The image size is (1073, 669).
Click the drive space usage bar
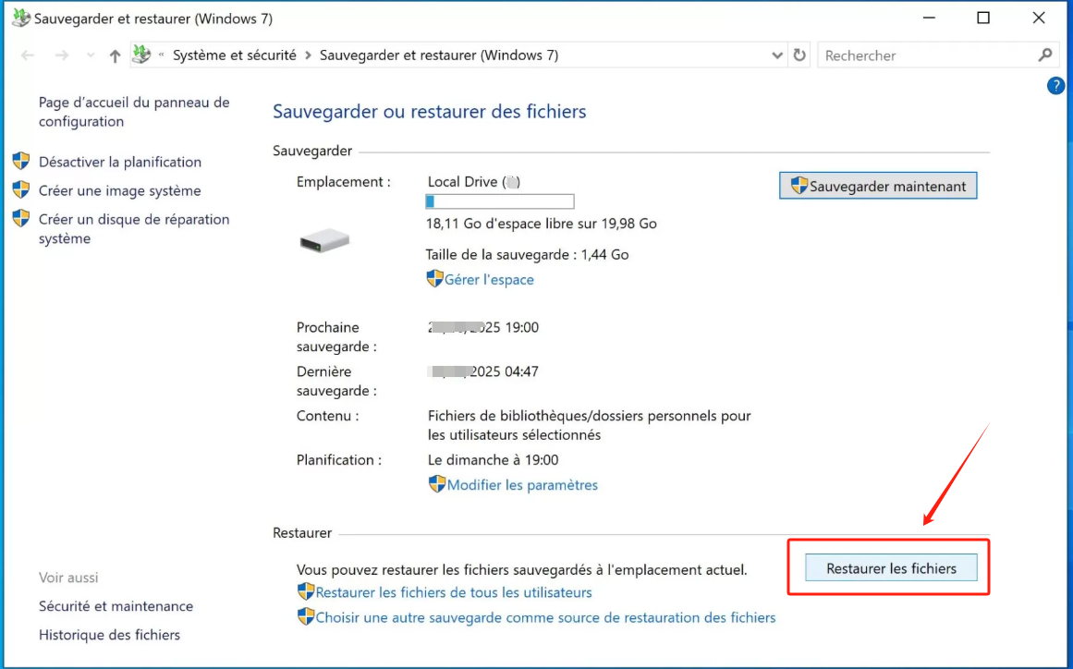point(500,201)
